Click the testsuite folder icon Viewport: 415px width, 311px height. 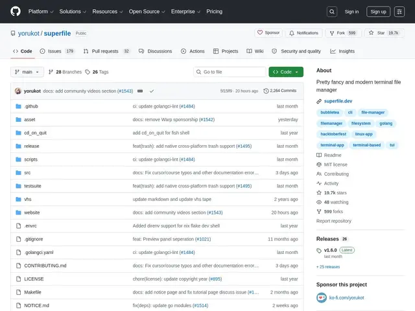click(18, 186)
